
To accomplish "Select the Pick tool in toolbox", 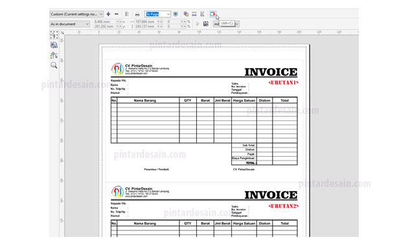I will point(54,34).
